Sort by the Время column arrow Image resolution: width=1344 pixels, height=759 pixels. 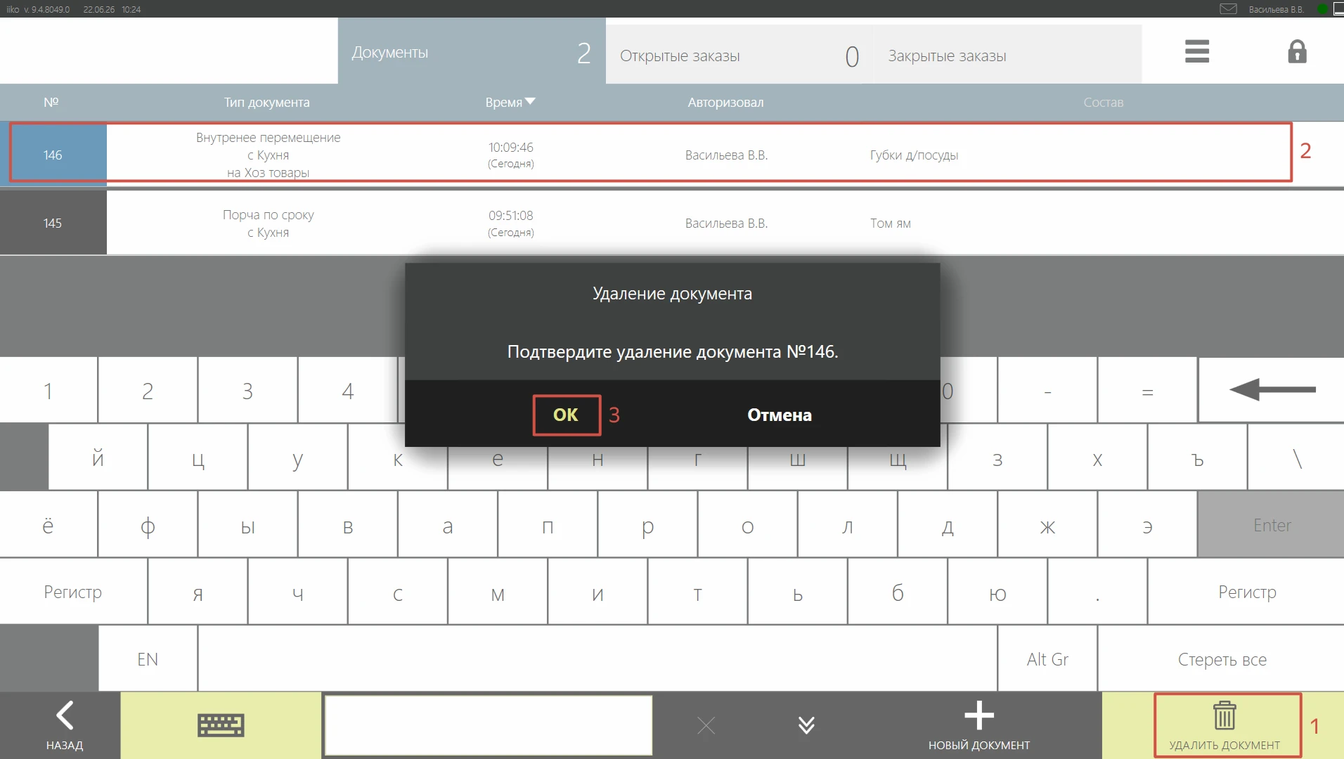click(x=530, y=101)
